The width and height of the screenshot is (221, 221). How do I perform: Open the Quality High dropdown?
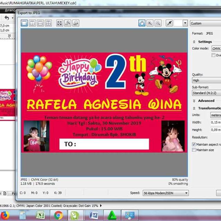click(206, 80)
